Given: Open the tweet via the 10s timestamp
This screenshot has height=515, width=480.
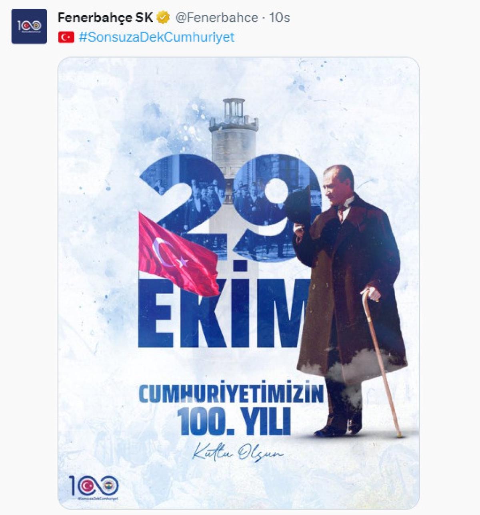Looking at the screenshot, I should pos(279,18).
